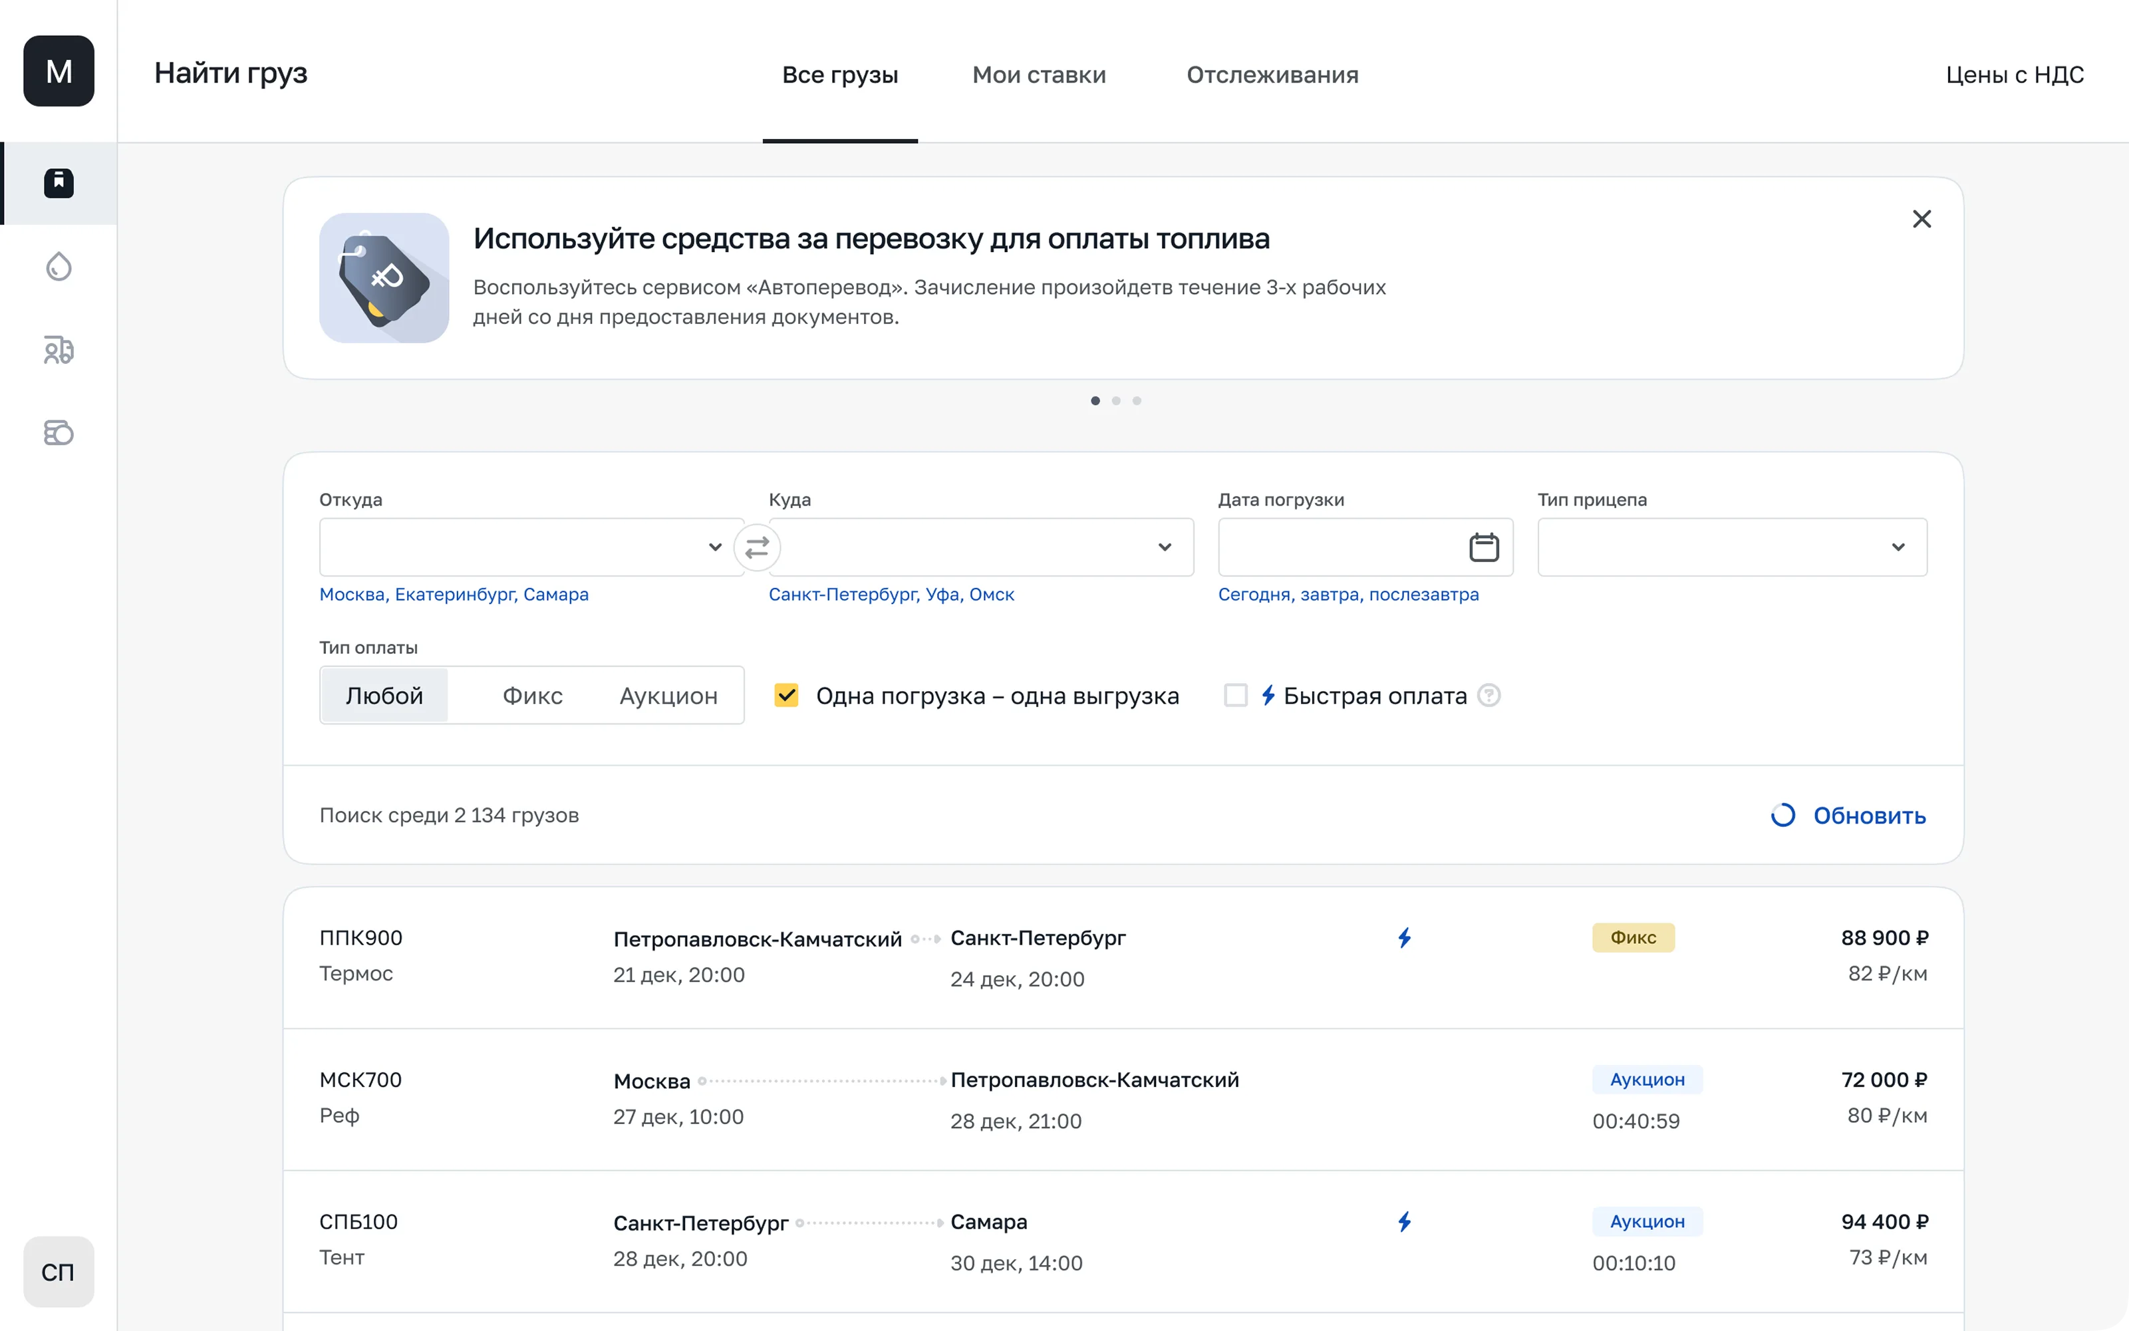Click the banner headline about оплаты топлива

871,239
